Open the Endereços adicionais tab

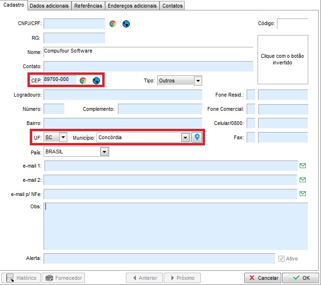coord(132,6)
